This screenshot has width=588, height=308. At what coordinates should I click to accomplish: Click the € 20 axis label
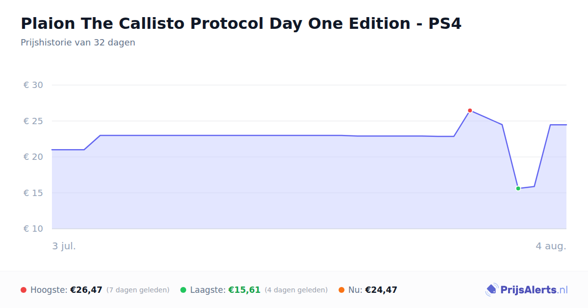pyautogui.click(x=33, y=157)
